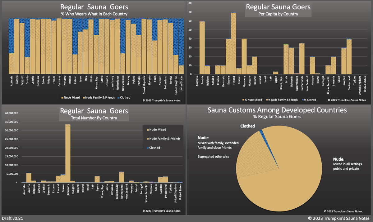This screenshot has width=373, height=222.
Task: Click the blue Clothed segment of the Canada bar
Action: [x=27, y=38]
